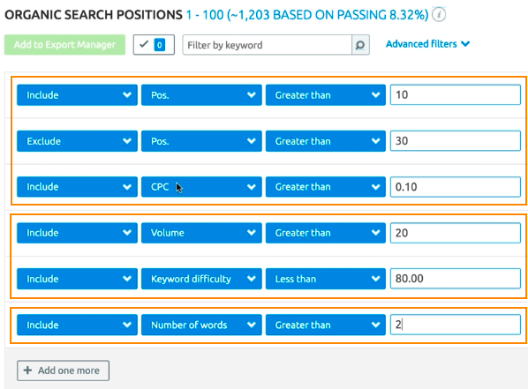Edit the value field containing 30

(456, 140)
